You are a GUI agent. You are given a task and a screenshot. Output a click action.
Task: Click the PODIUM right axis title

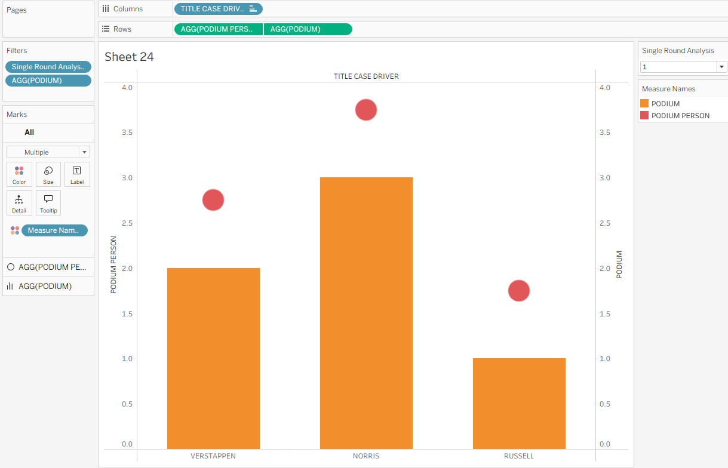tap(619, 264)
